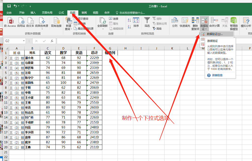Click the name cell 马春雷

coord(32,63)
